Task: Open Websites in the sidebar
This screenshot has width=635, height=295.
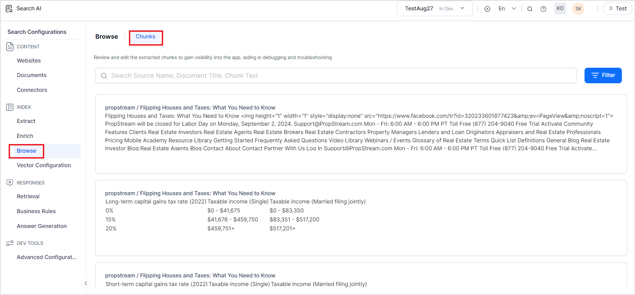Action: (x=29, y=60)
